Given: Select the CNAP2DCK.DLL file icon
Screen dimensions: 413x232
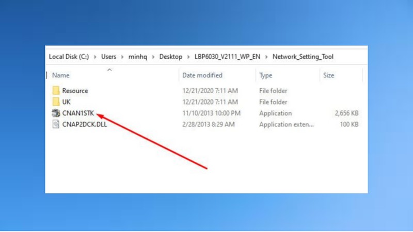Looking at the screenshot, I should tap(56, 124).
